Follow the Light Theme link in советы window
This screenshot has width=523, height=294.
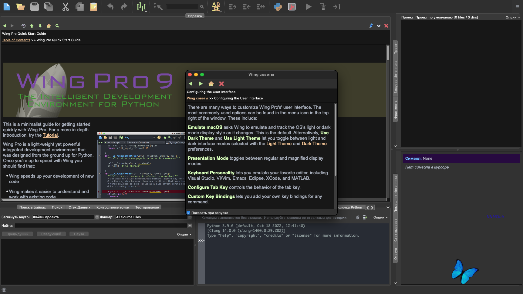(278, 144)
